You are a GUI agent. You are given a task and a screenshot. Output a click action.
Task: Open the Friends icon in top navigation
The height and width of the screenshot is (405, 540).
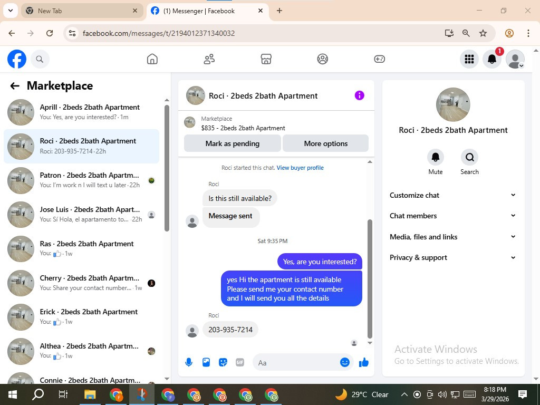point(209,59)
